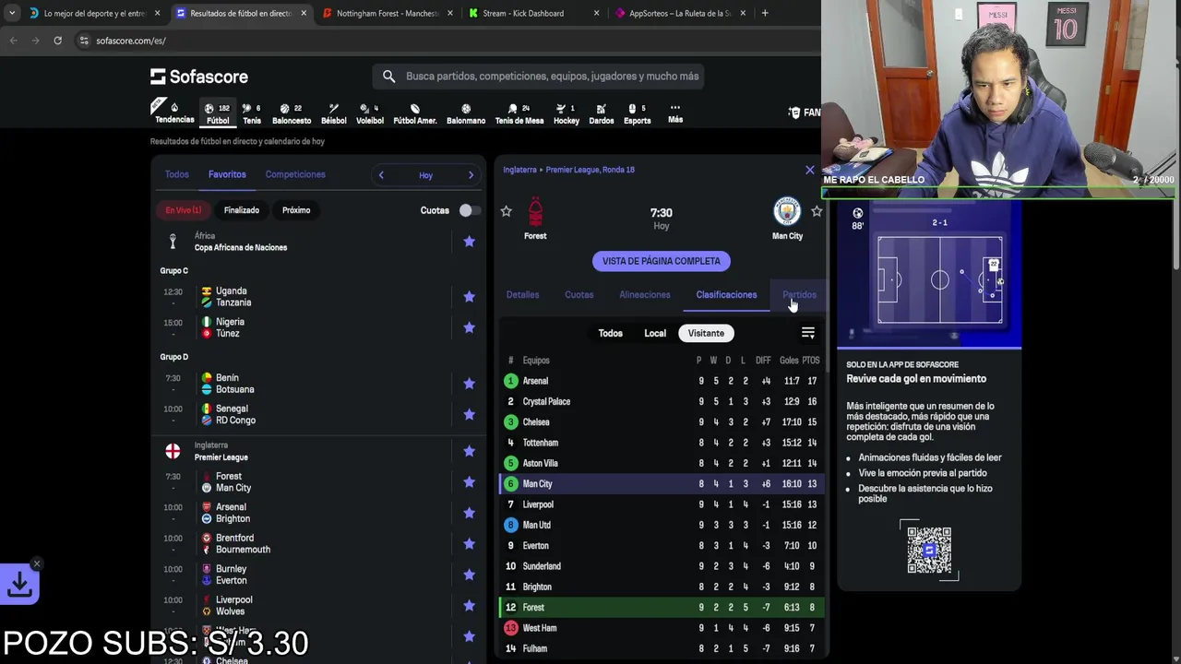Open the Cuotas tab in match panel

pos(579,295)
